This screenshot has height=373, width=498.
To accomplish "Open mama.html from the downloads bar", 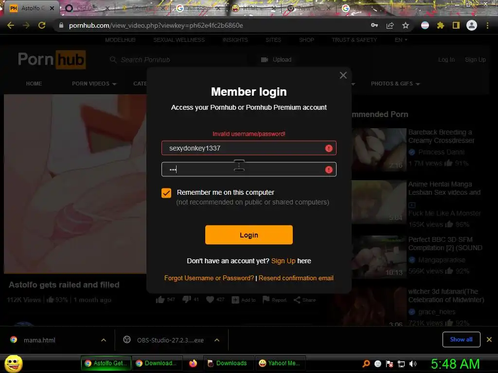I will click(39, 340).
